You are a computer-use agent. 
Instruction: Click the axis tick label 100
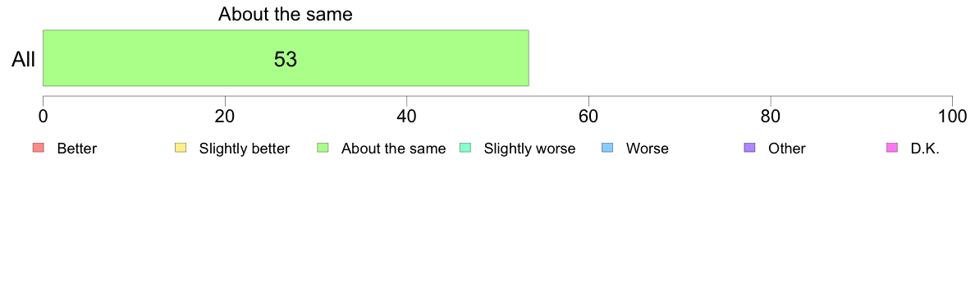(952, 117)
